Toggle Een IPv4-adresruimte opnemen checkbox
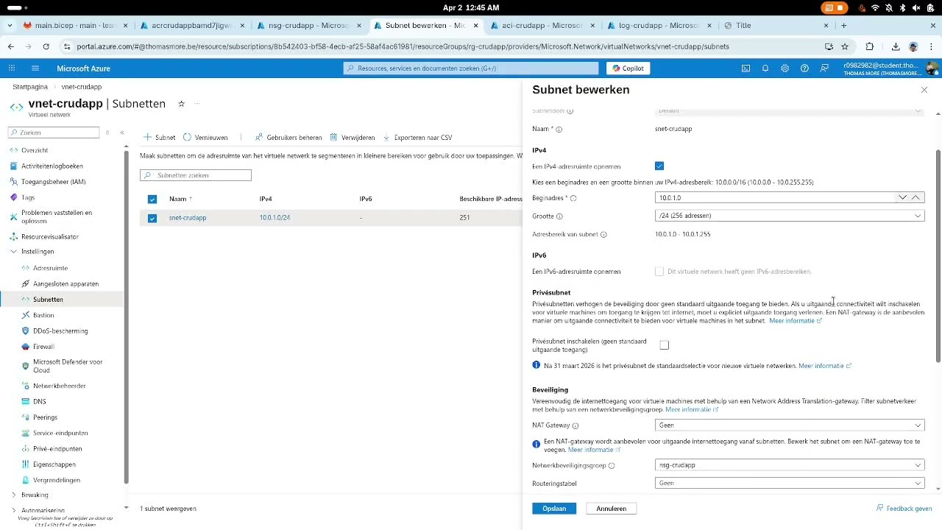 pos(659,166)
